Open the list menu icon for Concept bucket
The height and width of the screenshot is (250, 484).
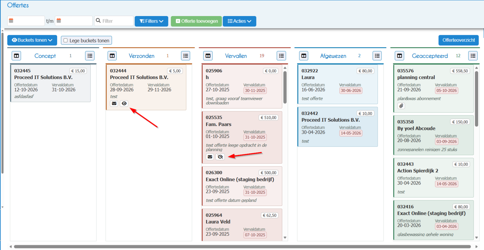pos(90,56)
